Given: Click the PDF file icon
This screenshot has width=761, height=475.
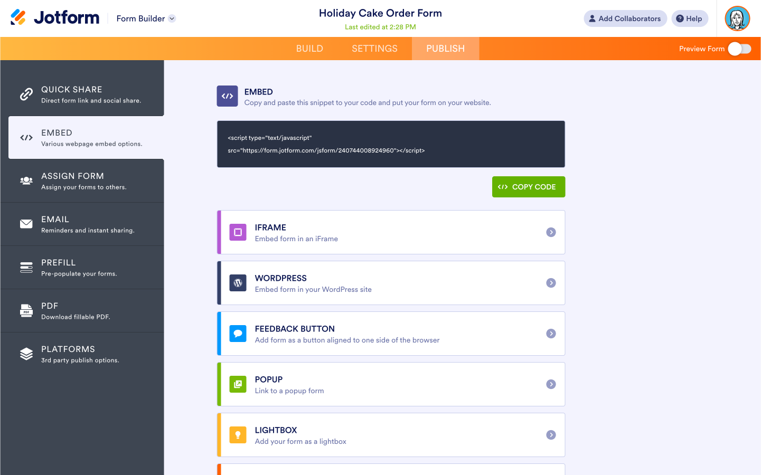Looking at the screenshot, I should tap(26, 311).
